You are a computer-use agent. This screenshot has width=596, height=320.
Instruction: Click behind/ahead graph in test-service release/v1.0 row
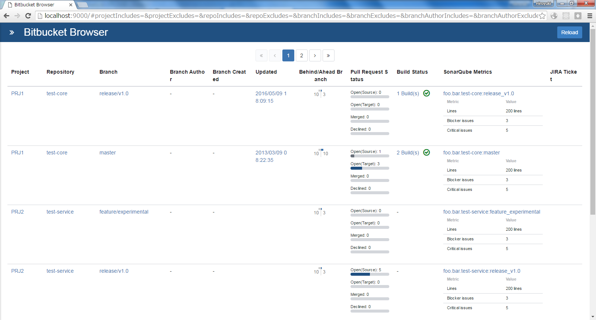tap(320, 271)
